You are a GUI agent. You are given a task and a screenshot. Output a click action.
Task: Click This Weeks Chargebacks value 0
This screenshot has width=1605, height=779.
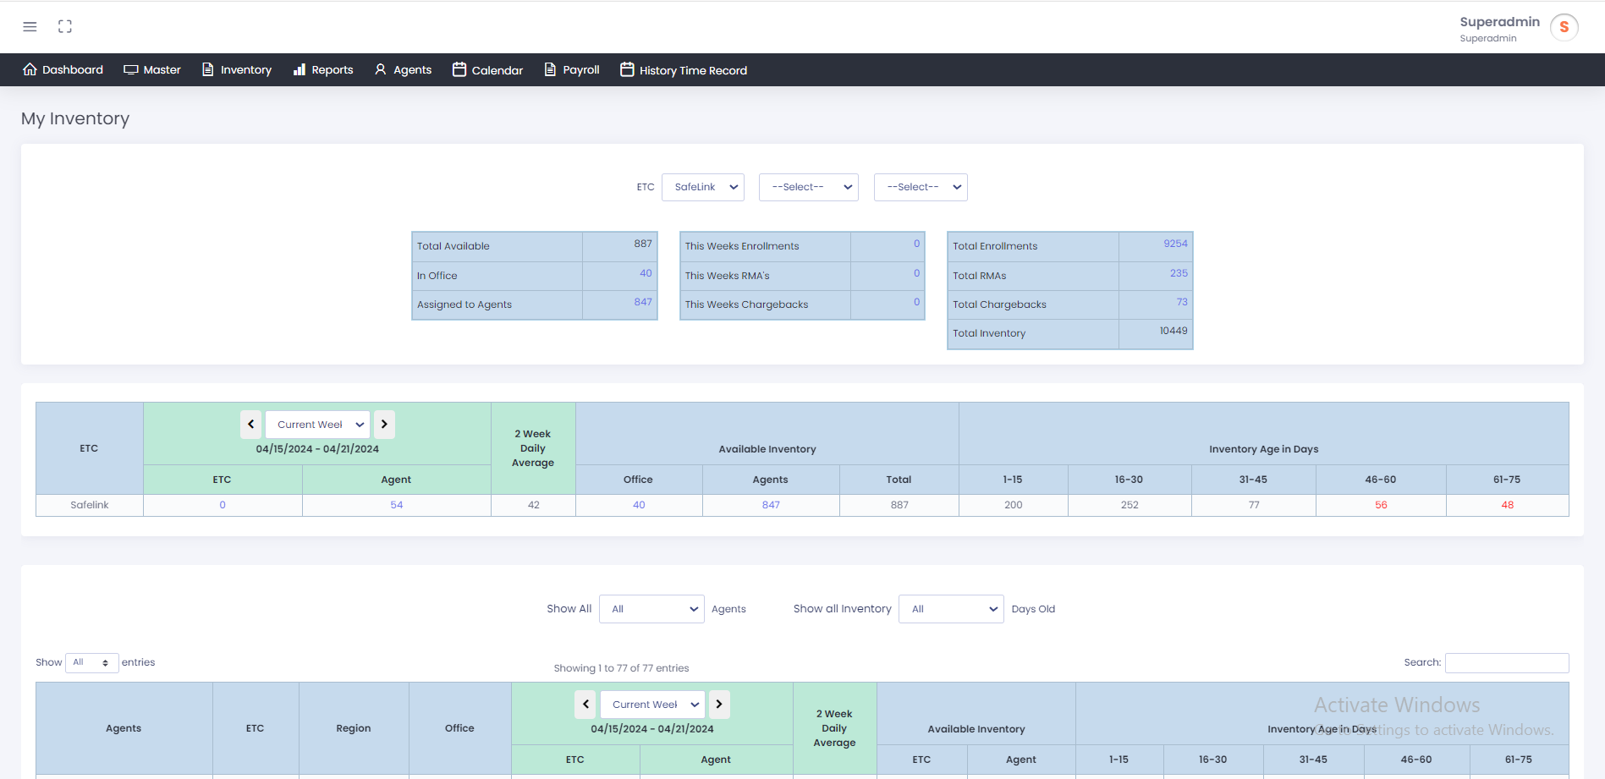click(x=916, y=302)
